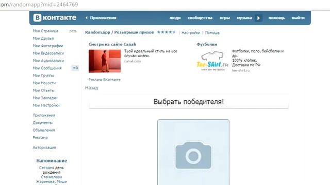This screenshot has height=185, width=330.
Task: Open Реклама in sidebar
Action: (40, 138)
